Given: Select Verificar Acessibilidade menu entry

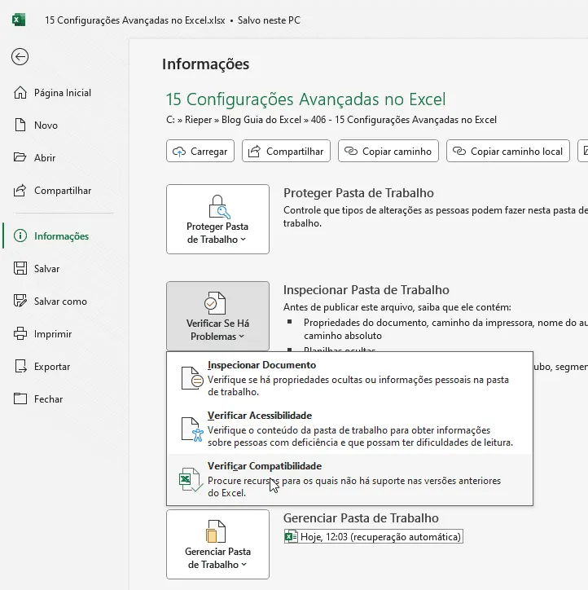Looking at the screenshot, I should click(349, 429).
